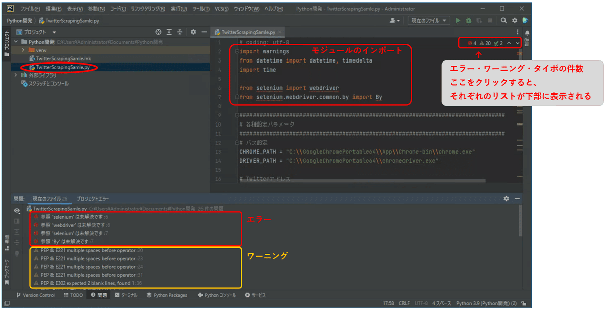The image size is (606, 309).
Task: Hide the project panel with minus icon
Action: pos(204,32)
